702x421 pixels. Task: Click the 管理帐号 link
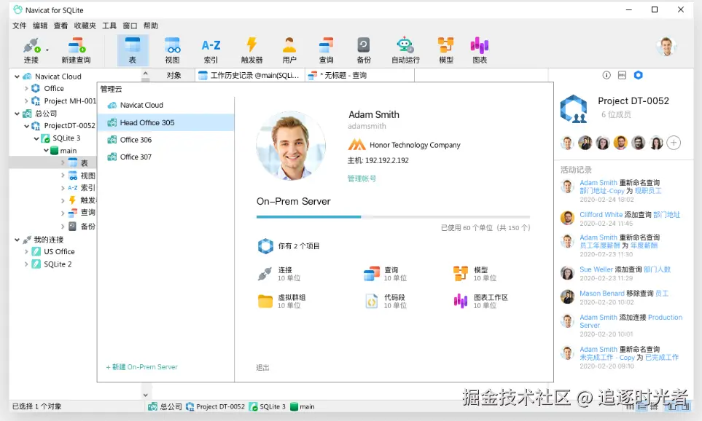click(362, 178)
